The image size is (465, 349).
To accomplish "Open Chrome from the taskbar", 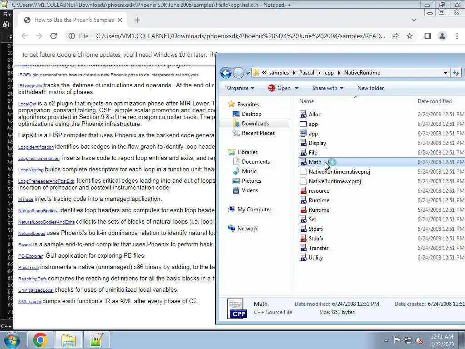I will point(40,340).
